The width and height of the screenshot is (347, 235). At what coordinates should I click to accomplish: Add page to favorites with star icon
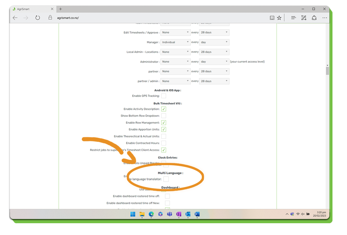click(279, 18)
